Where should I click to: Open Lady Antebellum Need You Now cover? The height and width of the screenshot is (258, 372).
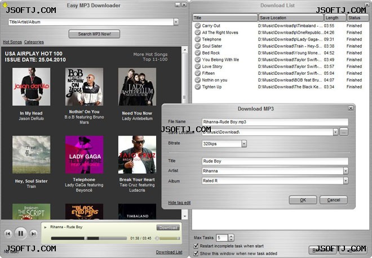point(137,87)
